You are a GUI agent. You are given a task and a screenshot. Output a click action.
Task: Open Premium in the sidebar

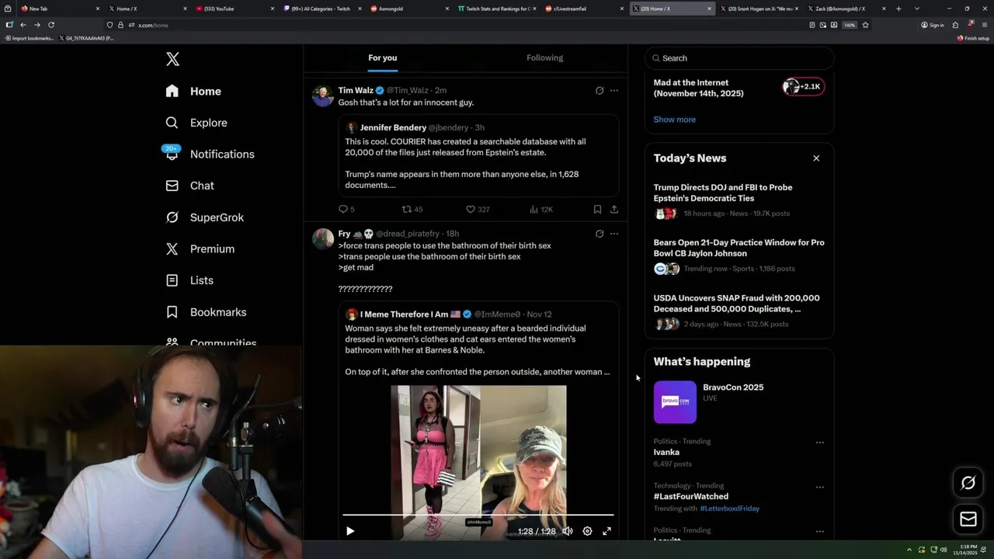point(200,248)
